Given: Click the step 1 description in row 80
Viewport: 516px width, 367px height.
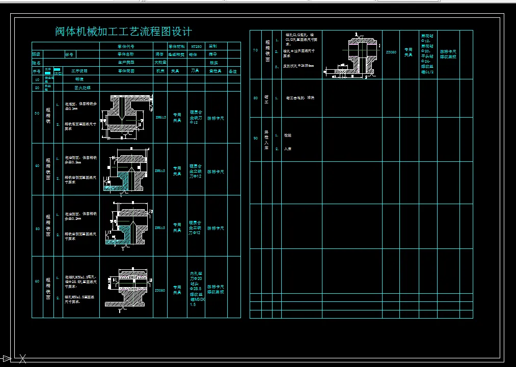Looking at the screenshot, I should point(300,98).
